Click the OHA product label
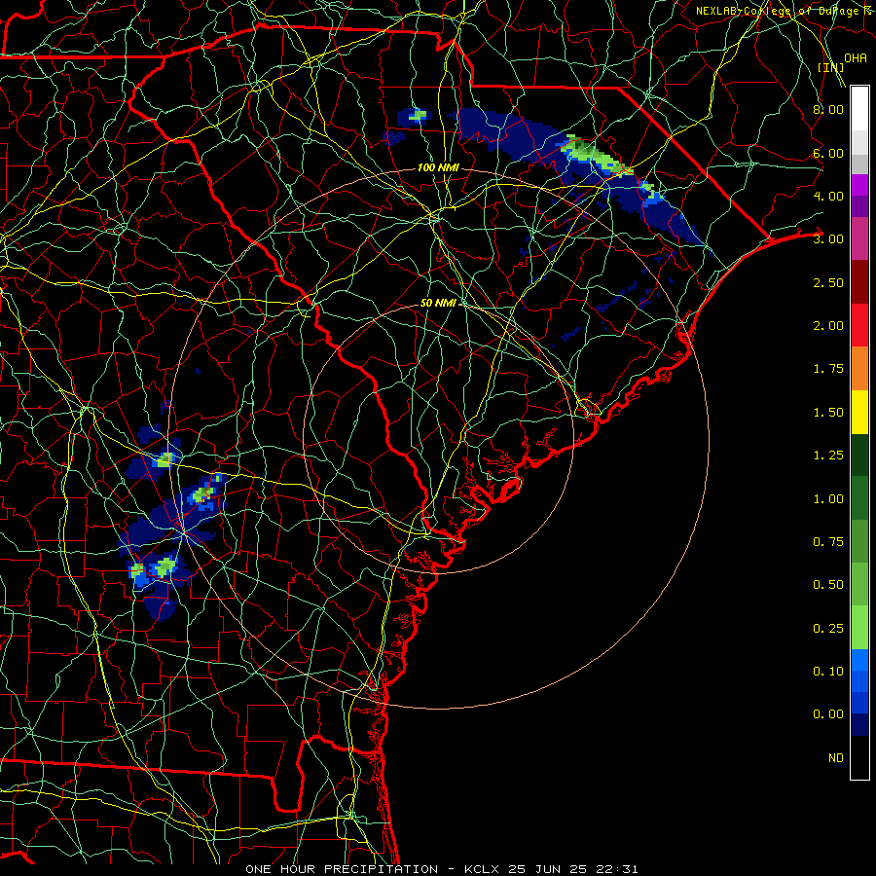This screenshot has width=876, height=876. (856, 57)
